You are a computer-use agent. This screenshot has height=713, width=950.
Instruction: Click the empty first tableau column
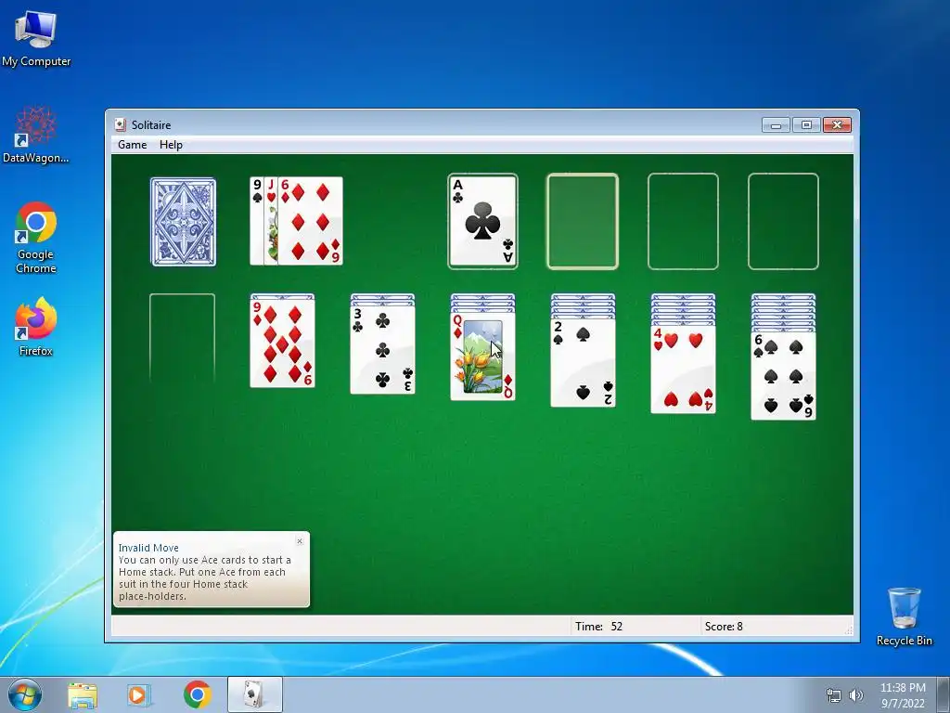tap(183, 338)
